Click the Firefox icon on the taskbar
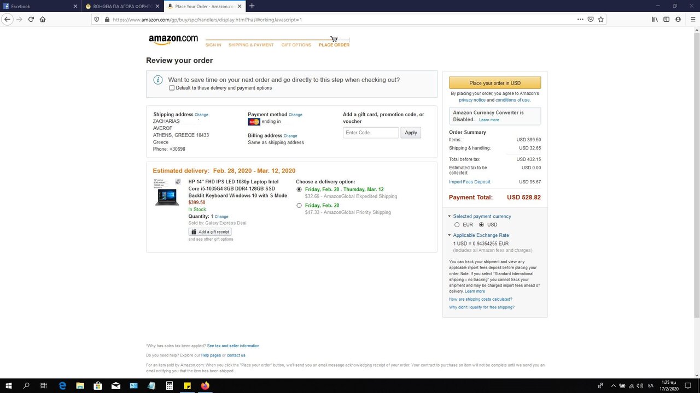 [205, 386]
